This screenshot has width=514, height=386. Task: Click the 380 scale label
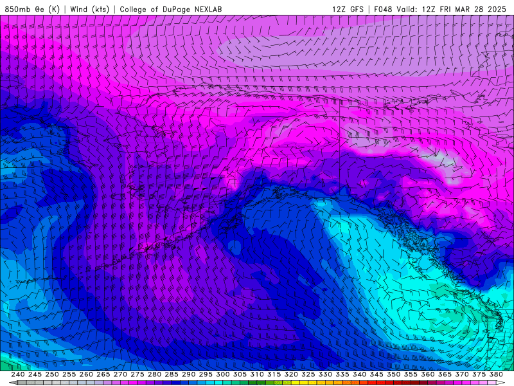pyautogui.click(x=496, y=374)
